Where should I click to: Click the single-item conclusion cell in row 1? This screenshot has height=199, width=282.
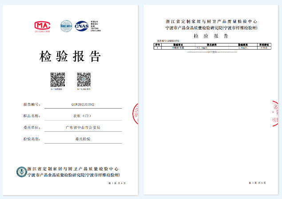tap(264, 48)
